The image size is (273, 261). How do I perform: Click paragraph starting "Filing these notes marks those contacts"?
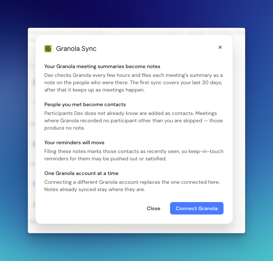coord(134,155)
